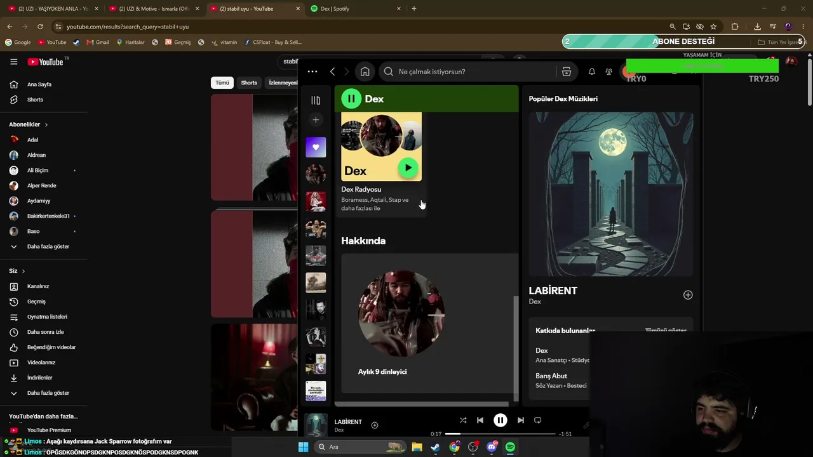
Task: Select the Shorts filter chip
Action: click(x=249, y=83)
